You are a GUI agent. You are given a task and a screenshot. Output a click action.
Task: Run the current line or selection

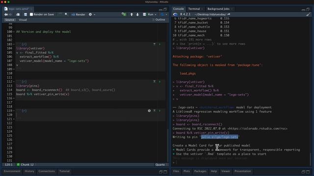[148, 14]
